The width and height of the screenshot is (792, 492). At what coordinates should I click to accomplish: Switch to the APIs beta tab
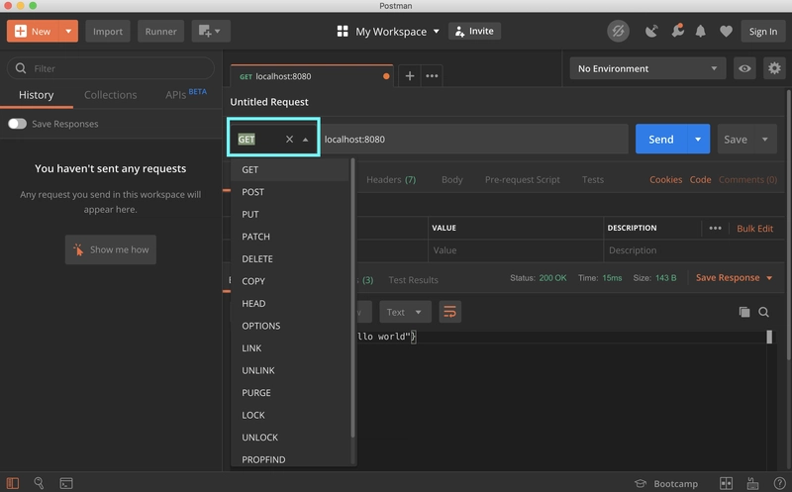tap(185, 94)
